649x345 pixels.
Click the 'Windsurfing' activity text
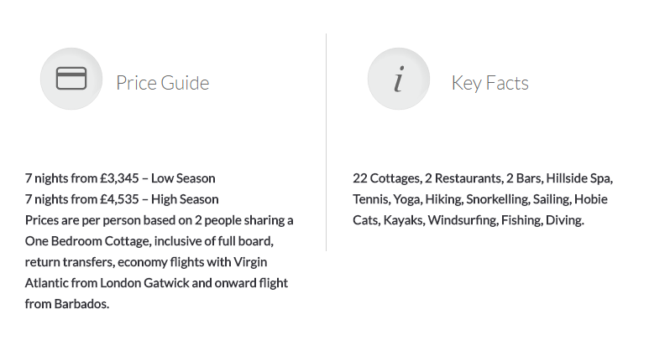click(x=463, y=220)
